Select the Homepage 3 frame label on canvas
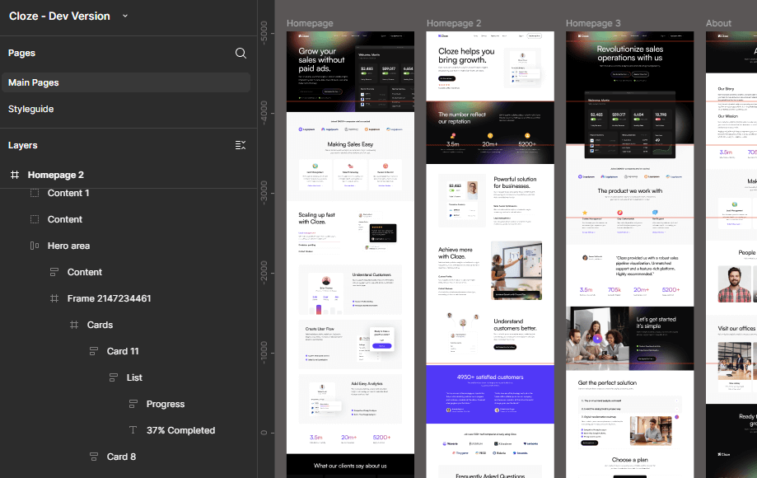This screenshot has height=478, width=757. (593, 23)
